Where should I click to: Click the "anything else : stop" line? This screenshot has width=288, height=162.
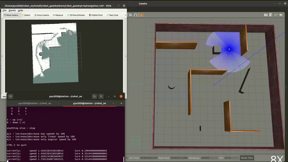pyautogui.click(x=21, y=128)
